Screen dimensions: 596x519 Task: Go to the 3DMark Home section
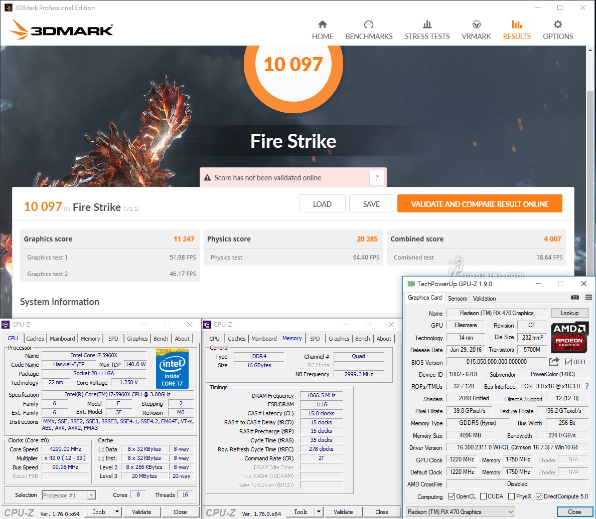point(322,30)
